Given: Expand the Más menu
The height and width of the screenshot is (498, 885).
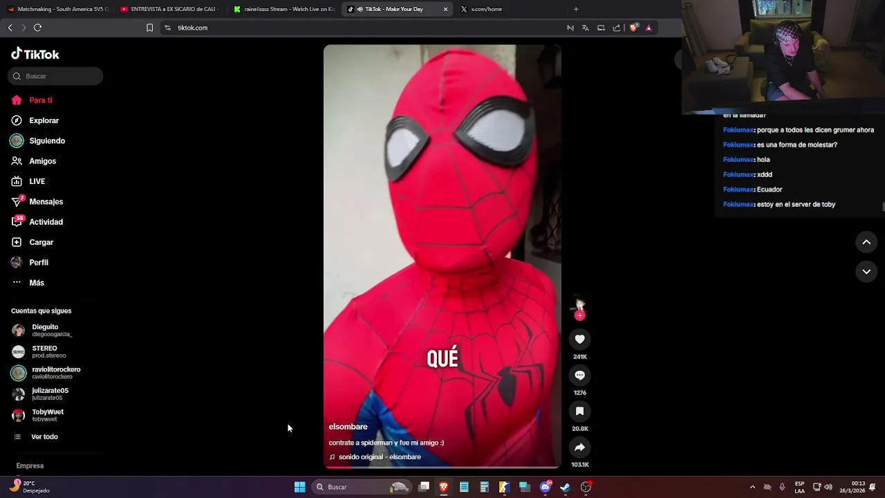Looking at the screenshot, I should pos(28,283).
